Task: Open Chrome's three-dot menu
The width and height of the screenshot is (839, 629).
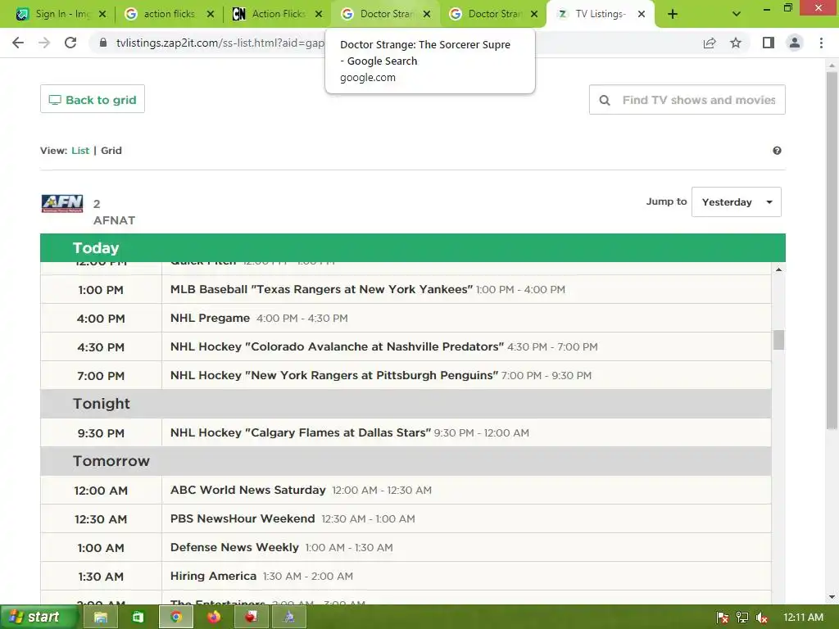Action: click(x=821, y=43)
